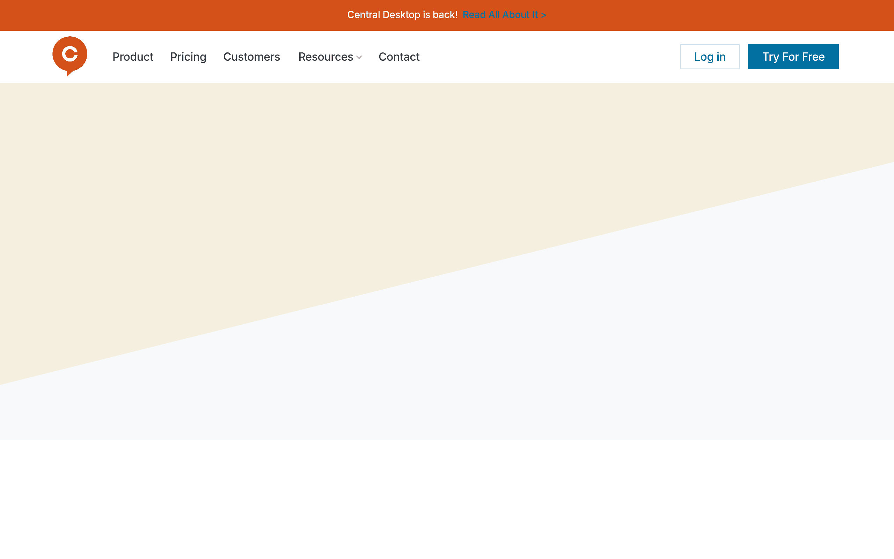Image resolution: width=894 pixels, height=559 pixels.
Task: Click the white C letter inside the logo
Action: [70, 53]
